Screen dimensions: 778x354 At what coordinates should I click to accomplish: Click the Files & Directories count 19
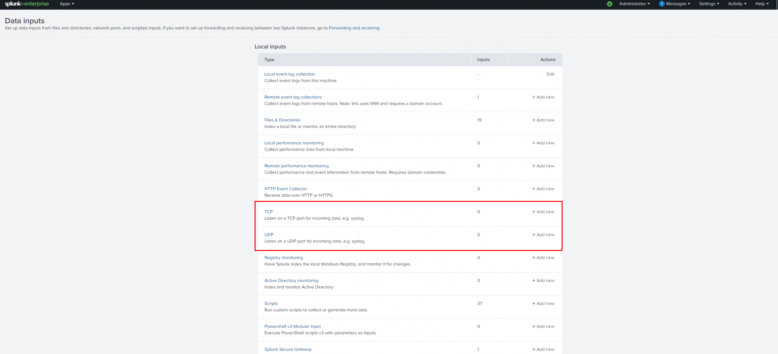[x=479, y=120]
